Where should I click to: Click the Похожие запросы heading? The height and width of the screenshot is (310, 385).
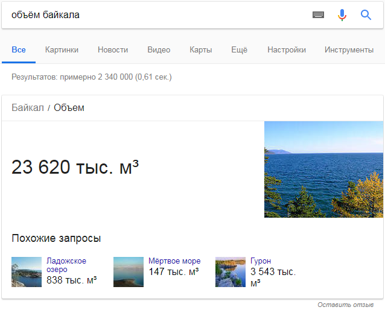[56, 238]
